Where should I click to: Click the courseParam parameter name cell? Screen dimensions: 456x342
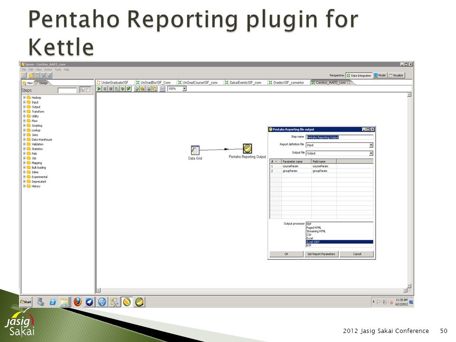click(x=296, y=166)
